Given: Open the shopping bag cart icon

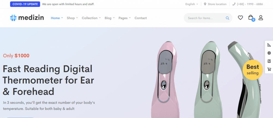Looking at the screenshot, I should coord(251,18).
